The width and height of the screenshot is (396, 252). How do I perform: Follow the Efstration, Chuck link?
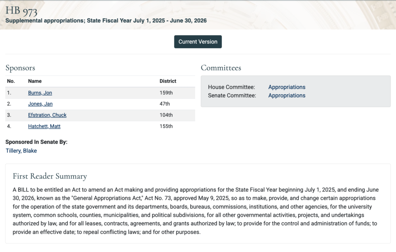pos(47,115)
